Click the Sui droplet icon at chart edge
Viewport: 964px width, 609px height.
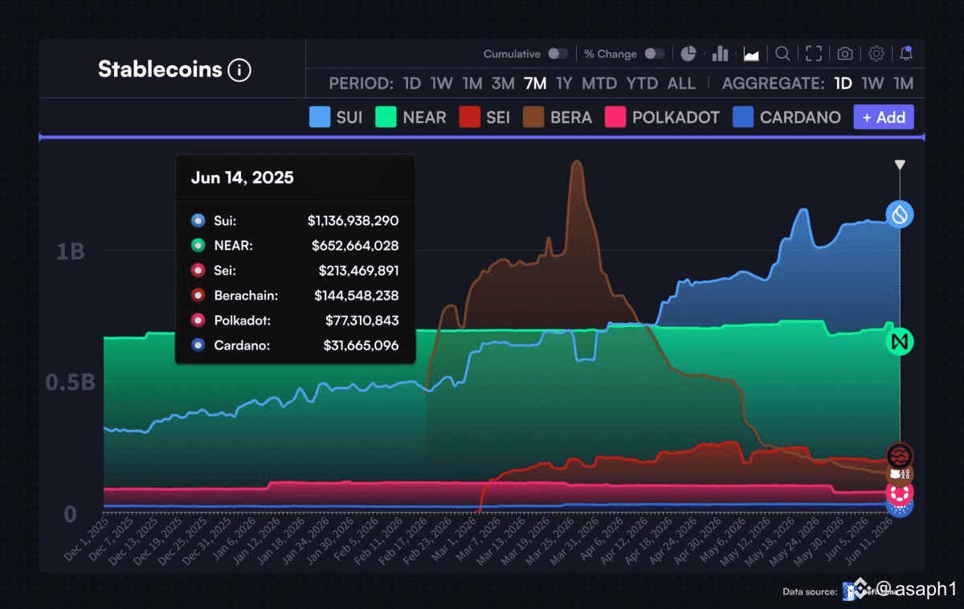[x=900, y=214]
